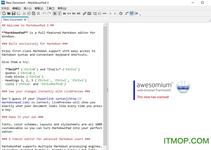Minimize the MarkdownPad 2 window

(193, 3)
